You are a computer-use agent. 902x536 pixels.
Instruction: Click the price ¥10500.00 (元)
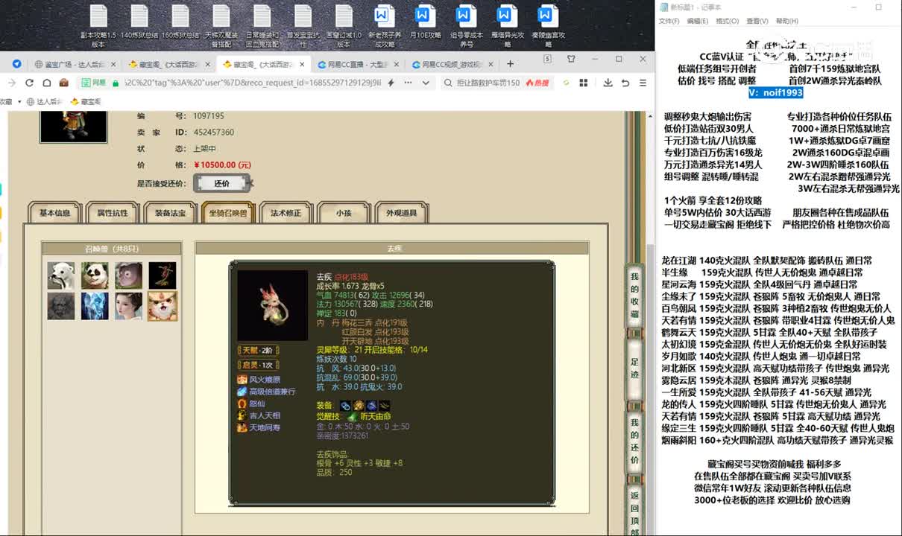click(222, 165)
